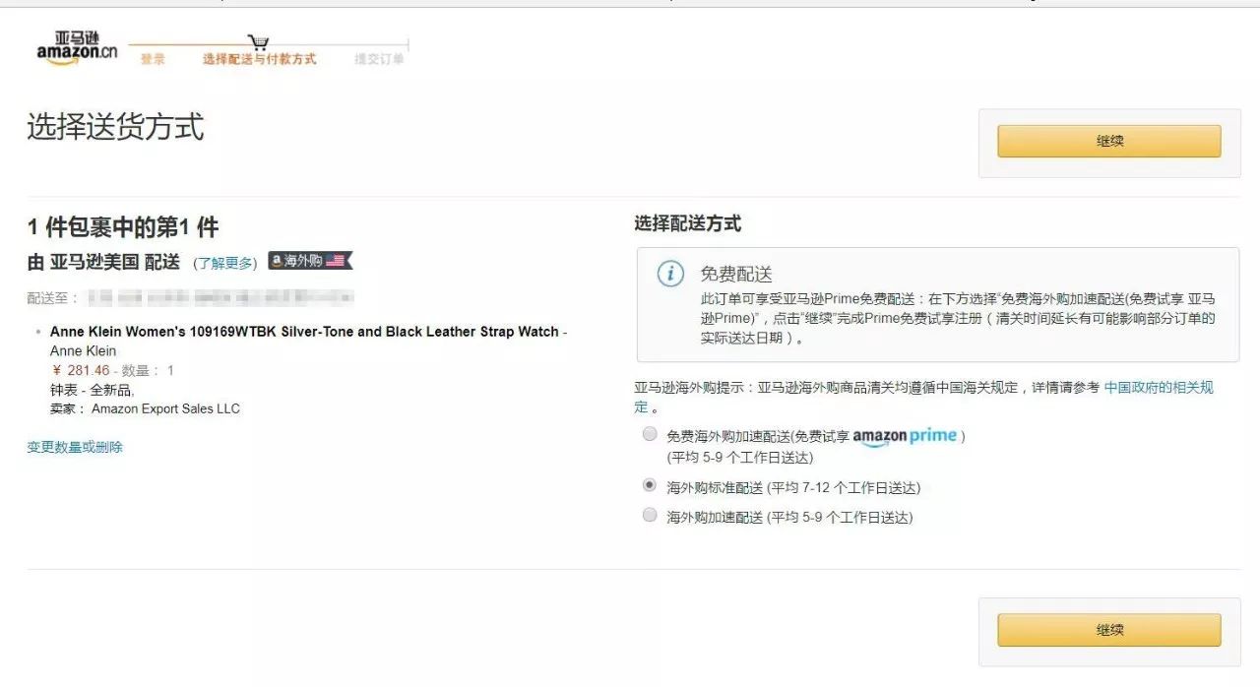
Task: Click the 由 亚马逊美国 配送 text
Action: click(x=103, y=262)
